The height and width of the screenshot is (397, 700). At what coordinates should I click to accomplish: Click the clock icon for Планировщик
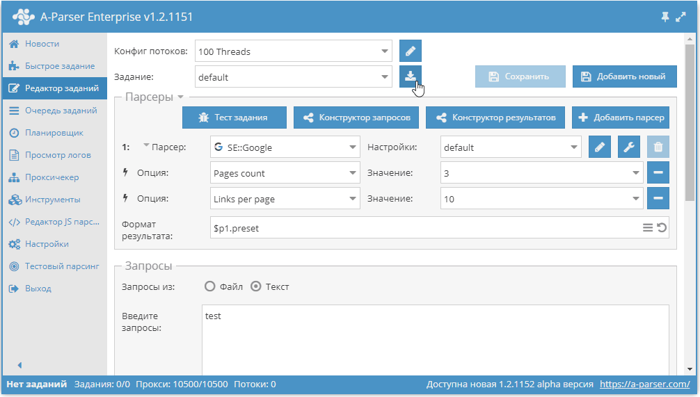click(15, 133)
